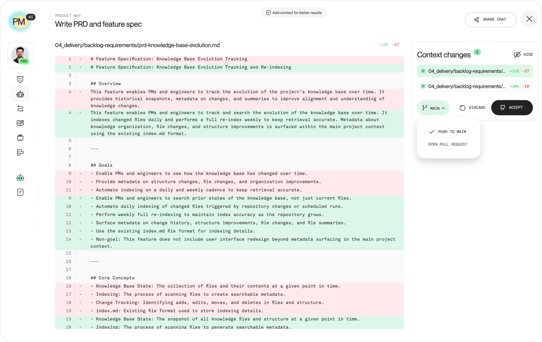
Task: Open the shield-list icon in sidebar
Action: 20,80
